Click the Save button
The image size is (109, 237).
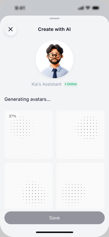click(54, 218)
